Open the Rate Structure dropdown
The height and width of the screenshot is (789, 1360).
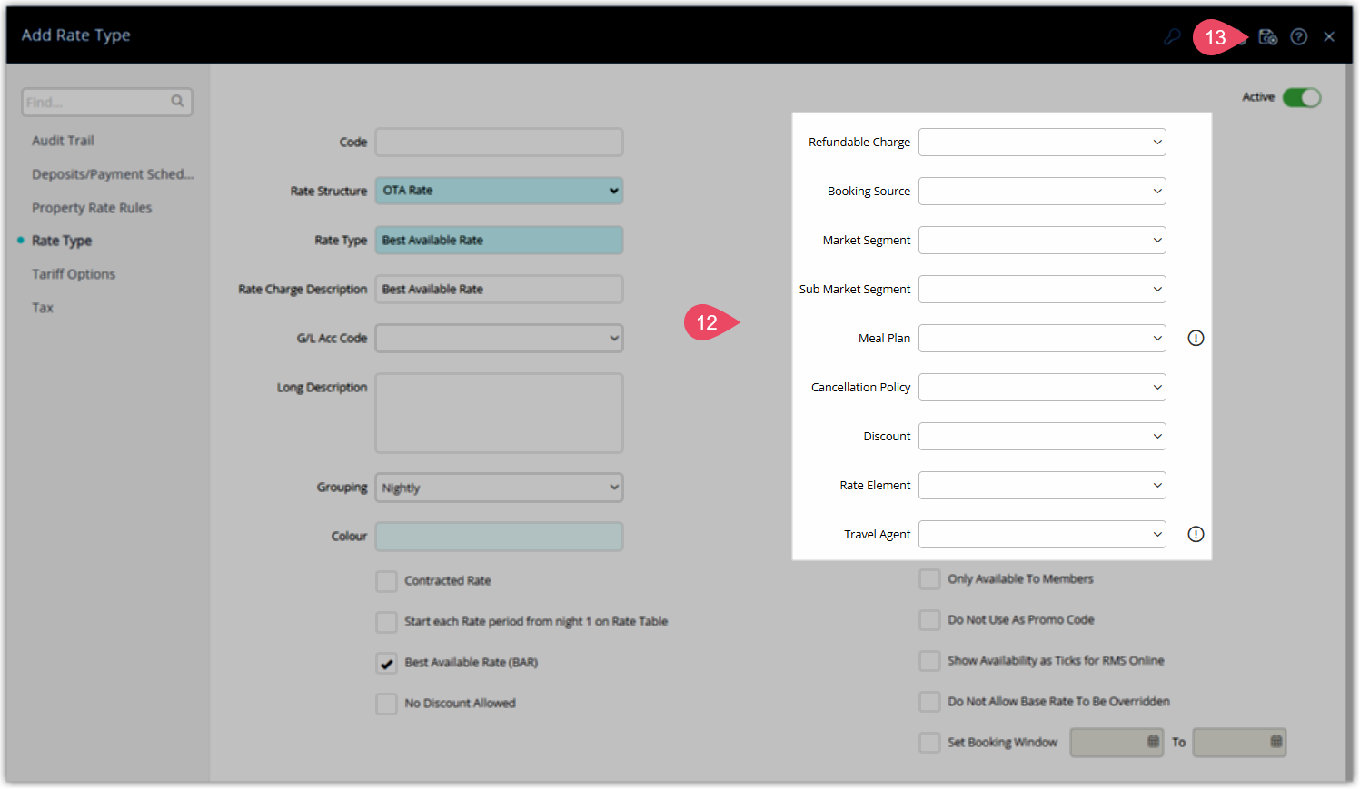pyautogui.click(x=499, y=191)
